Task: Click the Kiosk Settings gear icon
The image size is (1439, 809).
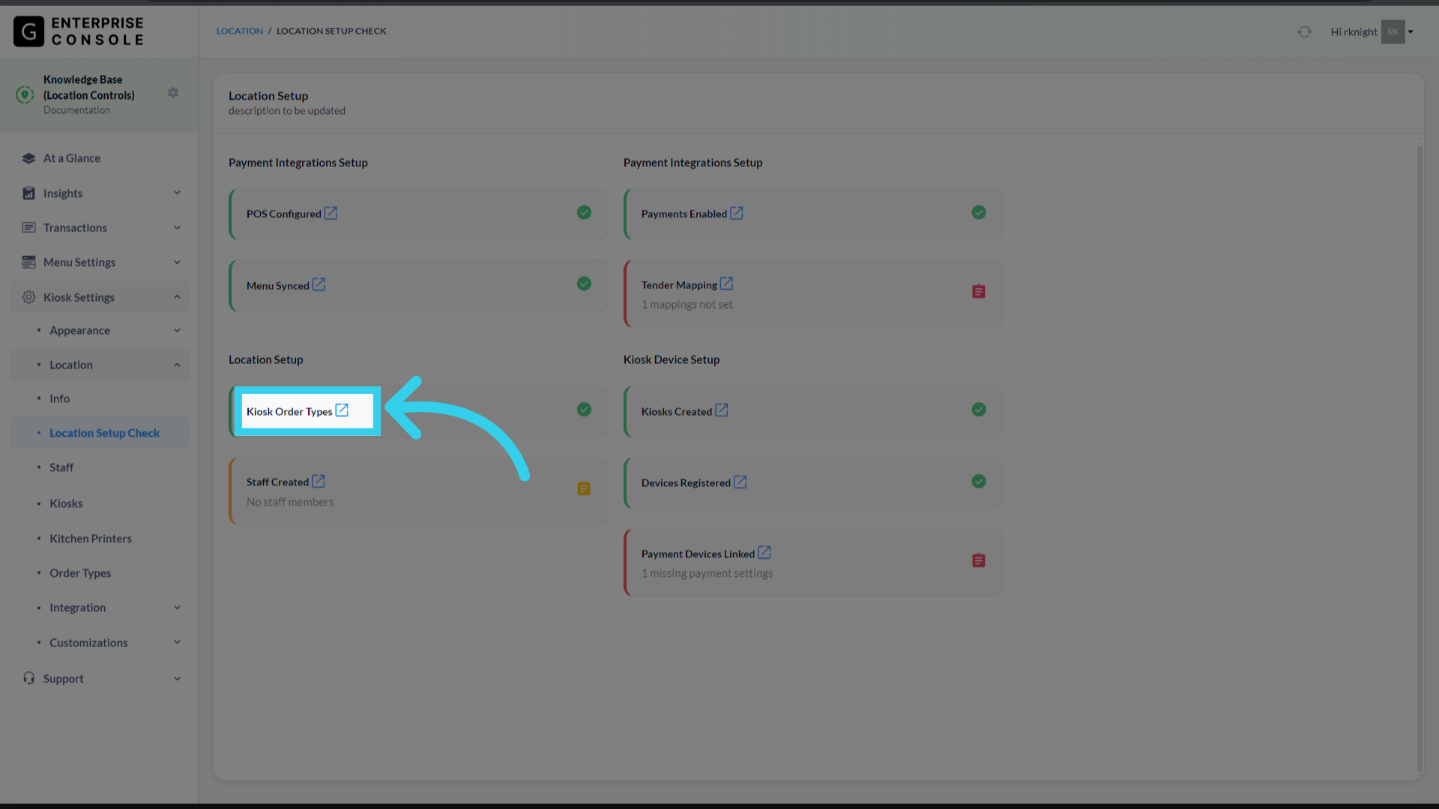Action: click(28, 297)
